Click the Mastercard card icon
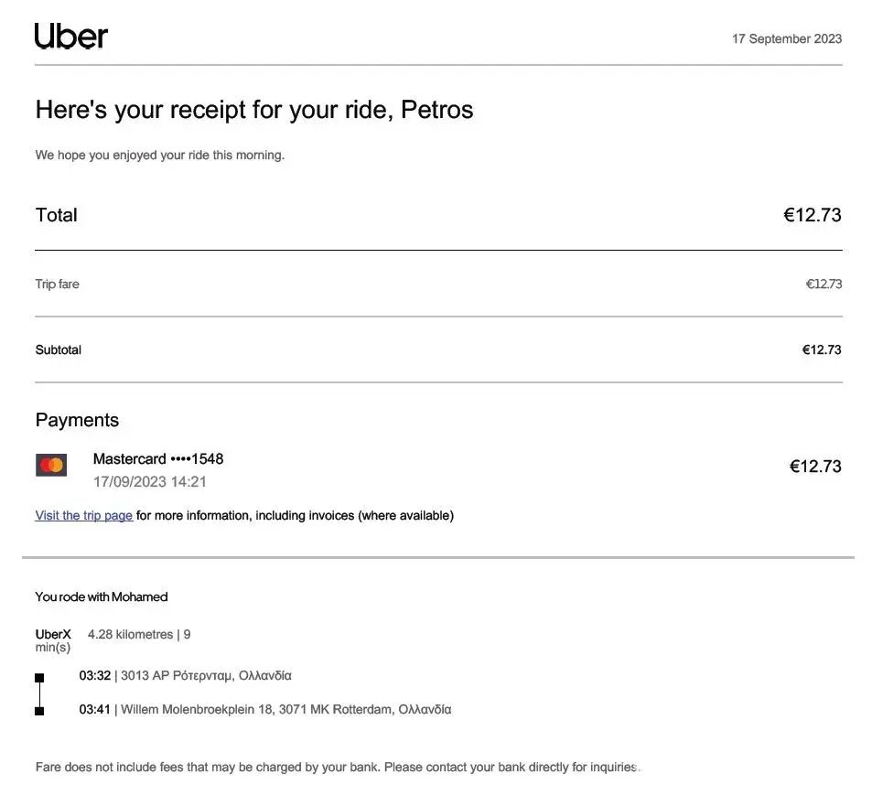 click(51, 466)
